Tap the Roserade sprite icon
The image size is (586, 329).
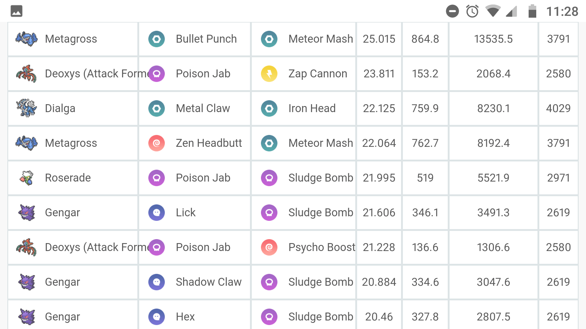[27, 178]
